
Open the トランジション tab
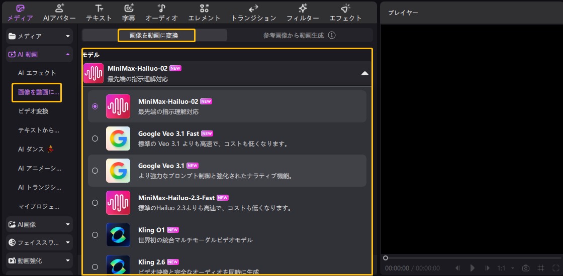coord(253,13)
